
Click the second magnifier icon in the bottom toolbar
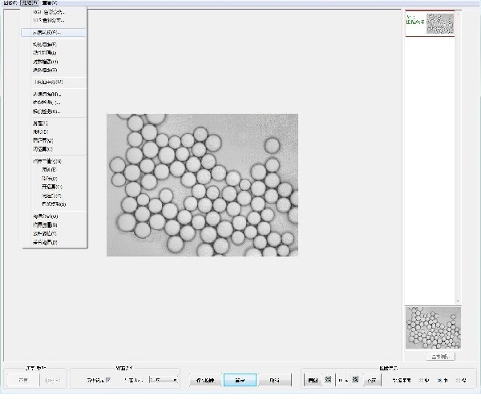tap(354, 379)
